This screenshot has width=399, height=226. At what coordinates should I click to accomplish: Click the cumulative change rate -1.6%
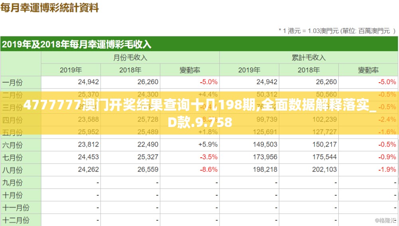[387, 132]
